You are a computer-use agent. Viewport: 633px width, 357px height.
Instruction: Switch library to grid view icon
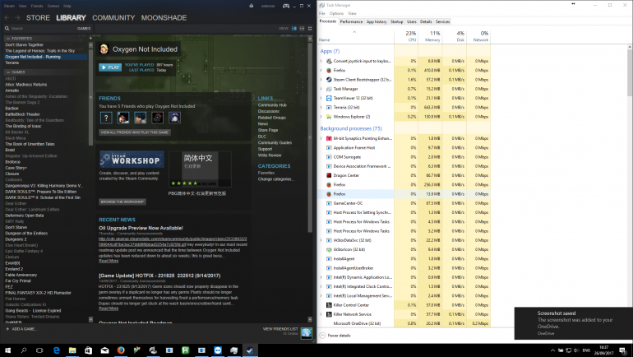pos(307,28)
